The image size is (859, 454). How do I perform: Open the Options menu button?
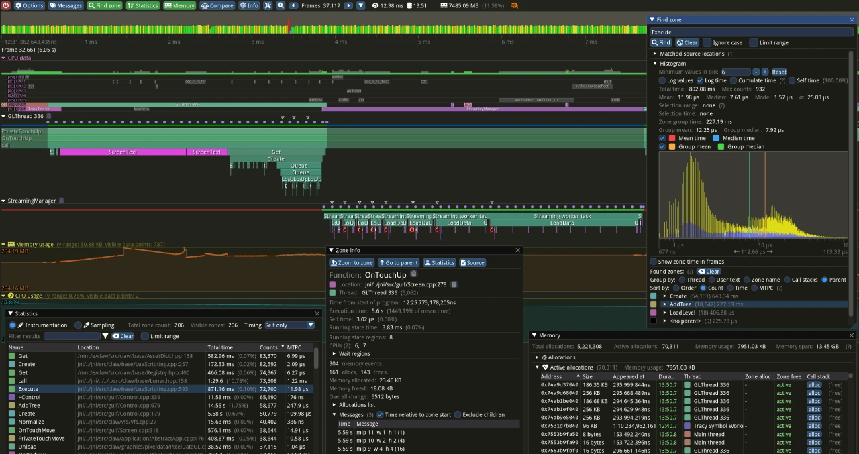point(29,5)
